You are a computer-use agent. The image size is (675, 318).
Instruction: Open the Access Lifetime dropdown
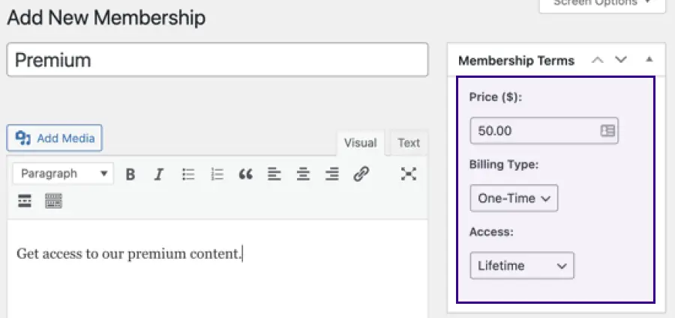(x=521, y=266)
